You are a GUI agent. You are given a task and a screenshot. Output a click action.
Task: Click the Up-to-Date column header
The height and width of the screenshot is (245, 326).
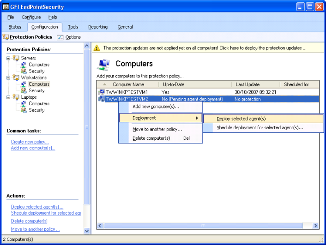click(195, 84)
